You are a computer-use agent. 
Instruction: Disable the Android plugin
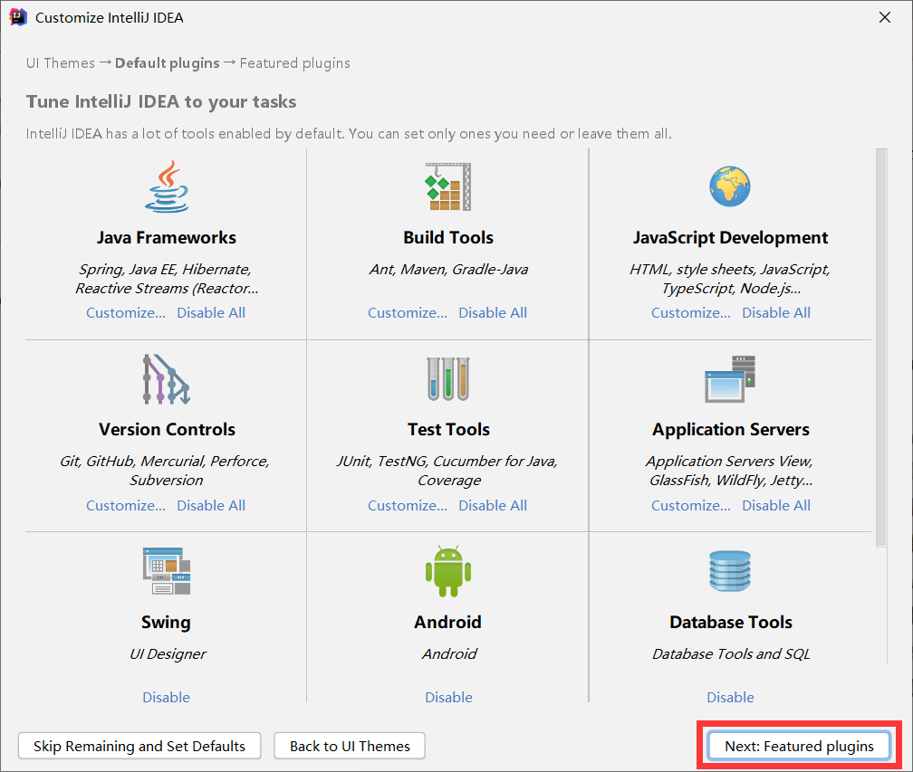(x=448, y=697)
